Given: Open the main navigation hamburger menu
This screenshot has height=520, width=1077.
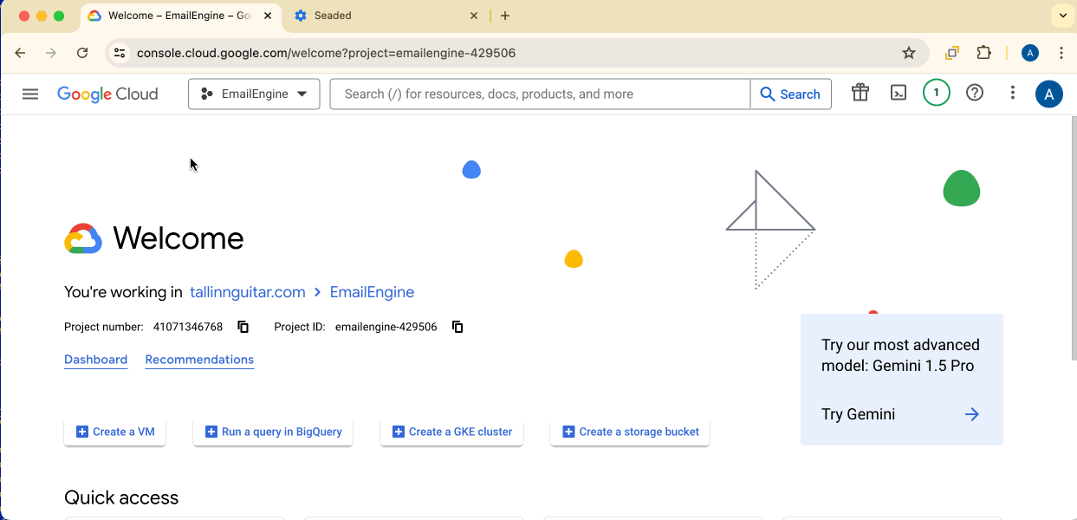Looking at the screenshot, I should click(x=29, y=94).
